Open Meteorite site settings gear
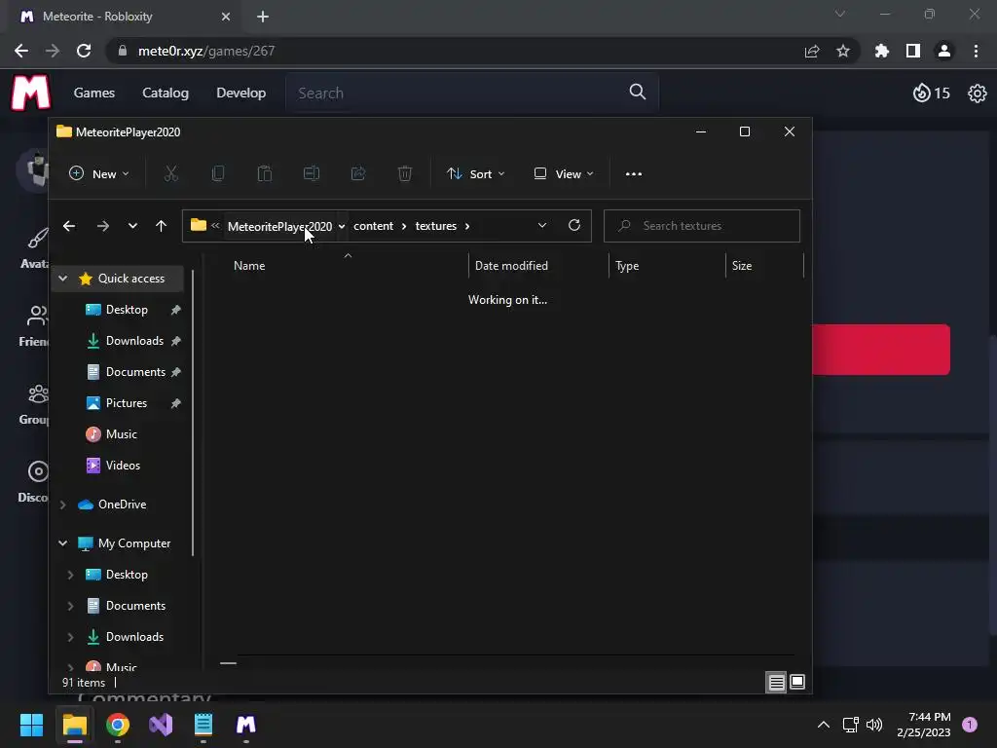The image size is (997, 748). tap(977, 93)
